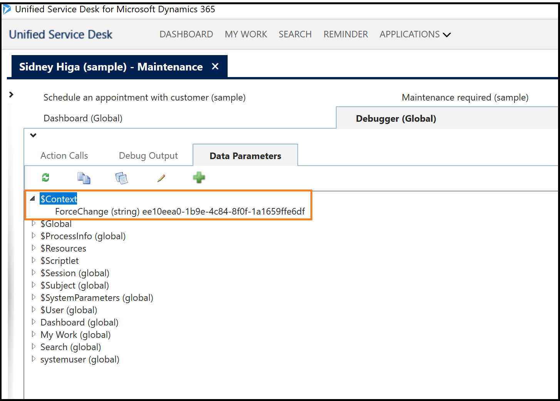Viewport: 560px width, 401px height.
Task: Expand the systemuser (global) node
Action: point(34,359)
